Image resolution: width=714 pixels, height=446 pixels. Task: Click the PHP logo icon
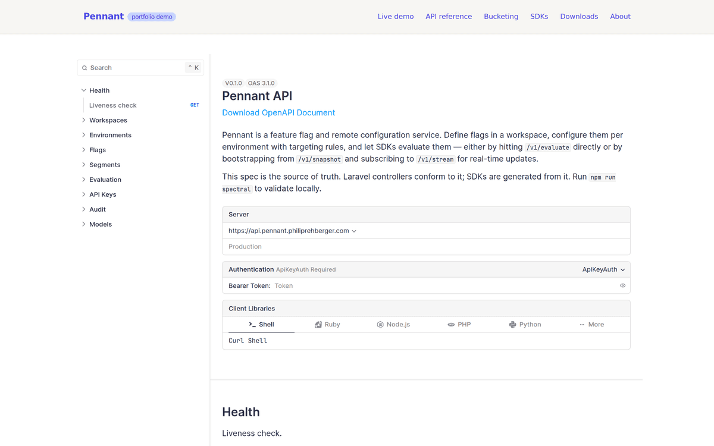[451, 325]
